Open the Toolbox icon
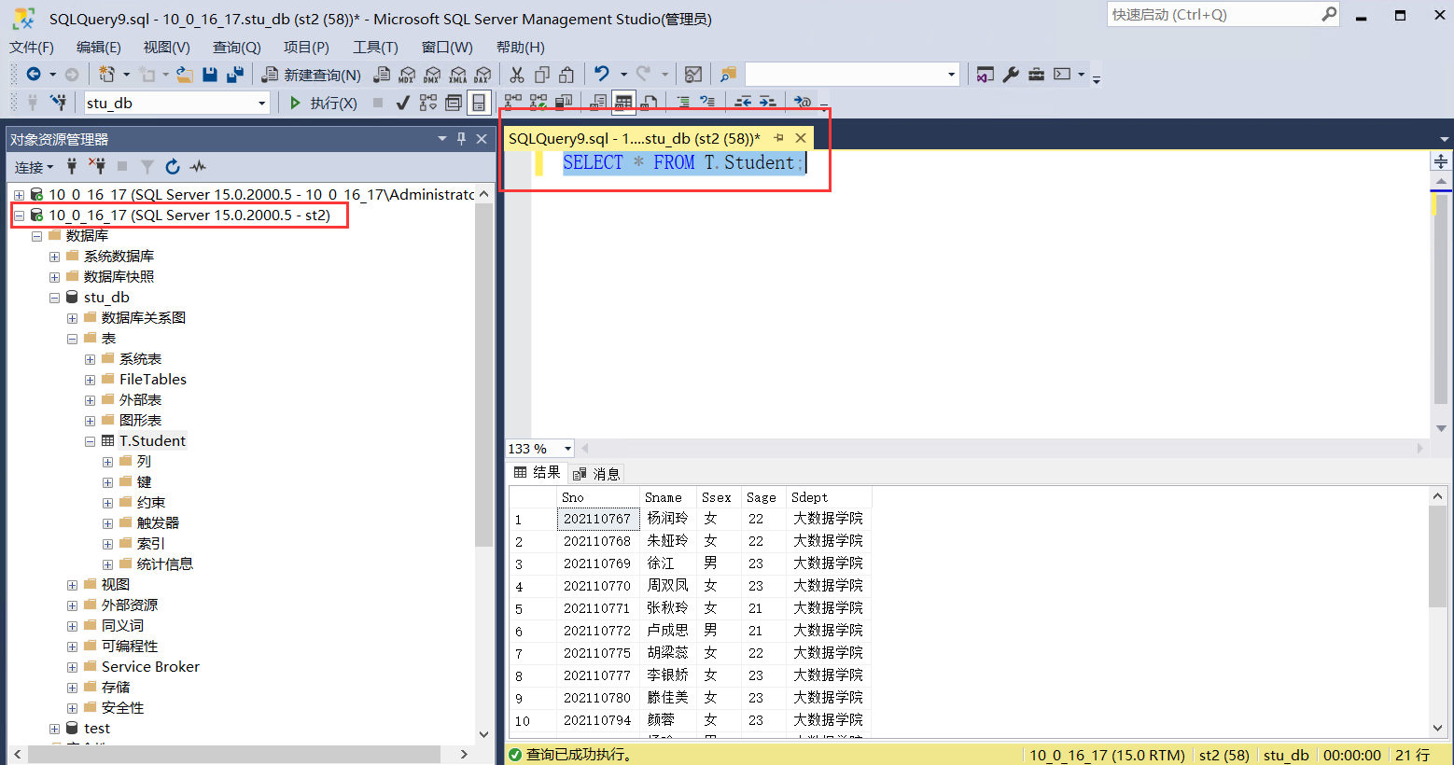This screenshot has height=765, width=1454. pyautogui.click(x=1036, y=75)
